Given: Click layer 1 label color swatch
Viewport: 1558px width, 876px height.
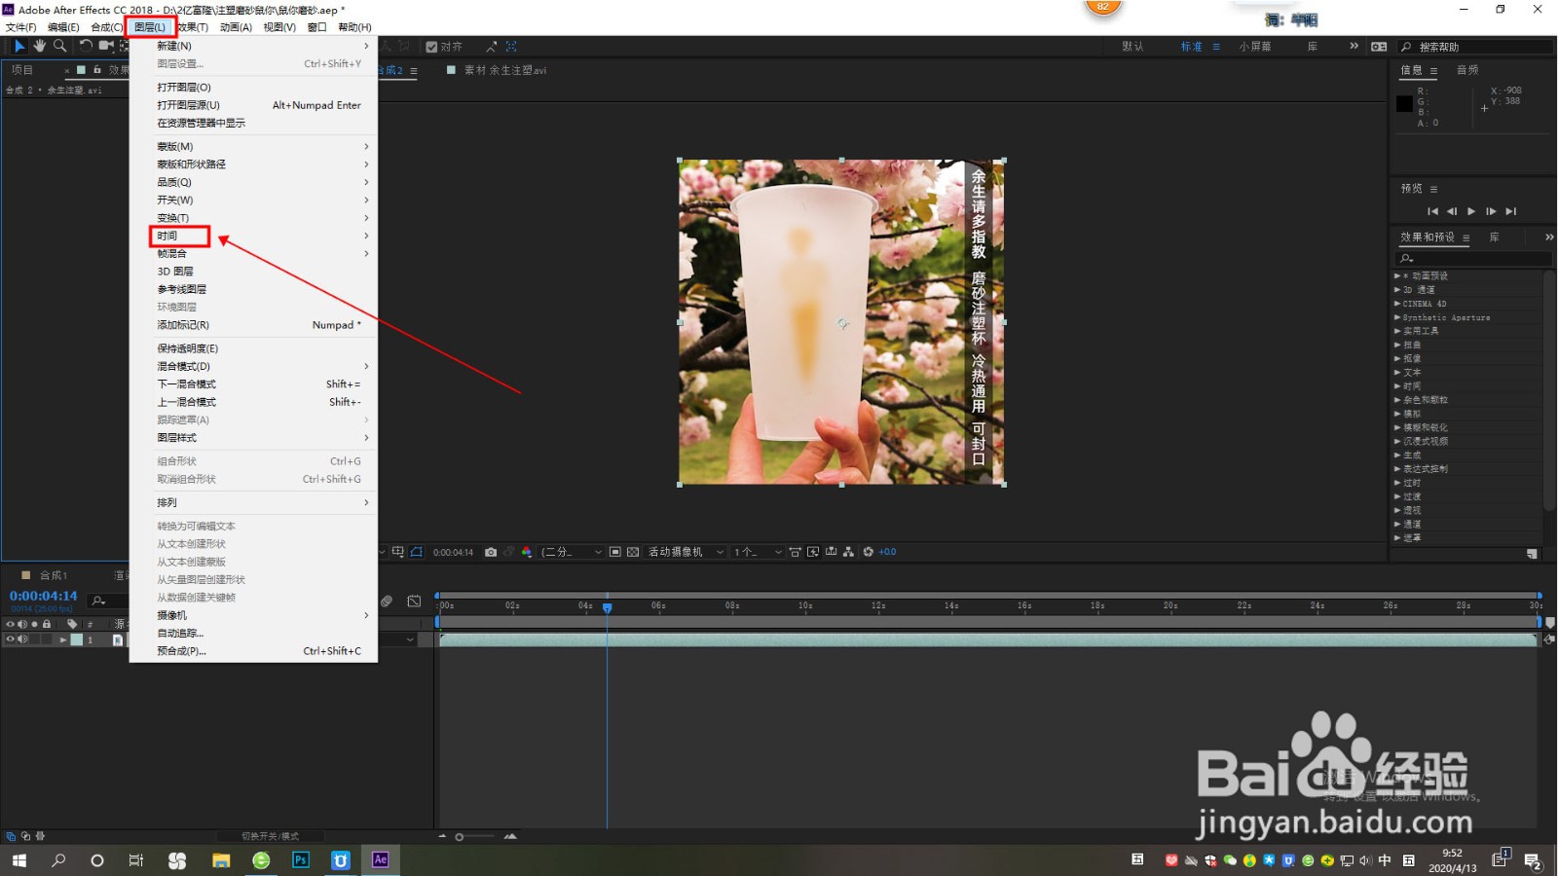Looking at the screenshot, I should pos(77,640).
